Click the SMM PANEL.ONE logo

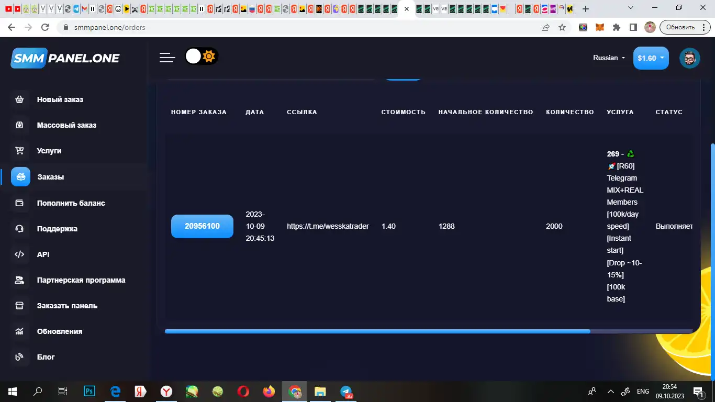(65, 58)
